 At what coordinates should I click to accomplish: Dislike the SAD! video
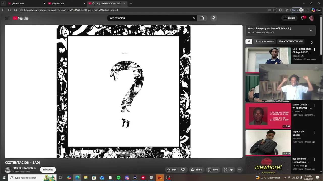point(183,170)
